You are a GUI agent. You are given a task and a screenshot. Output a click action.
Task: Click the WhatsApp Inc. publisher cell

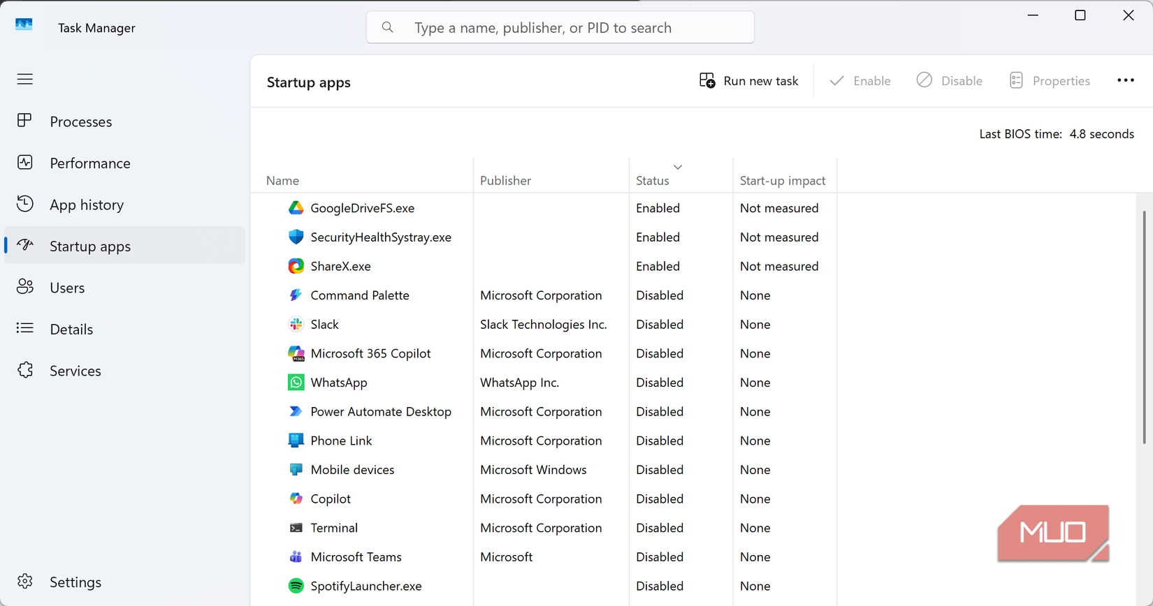pos(519,383)
